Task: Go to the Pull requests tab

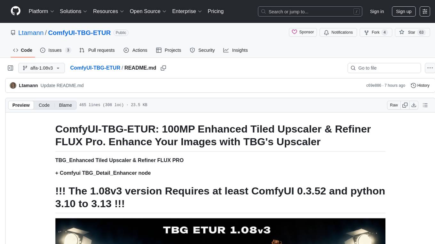Action: (97, 50)
